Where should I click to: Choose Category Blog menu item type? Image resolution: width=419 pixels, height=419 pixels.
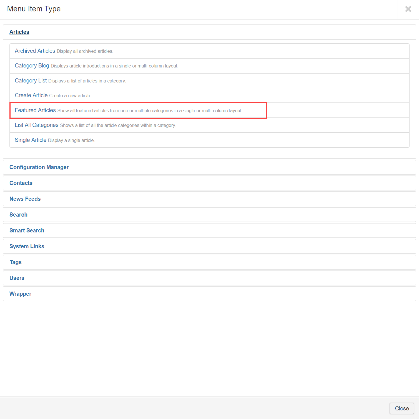pyautogui.click(x=209, y=66)
